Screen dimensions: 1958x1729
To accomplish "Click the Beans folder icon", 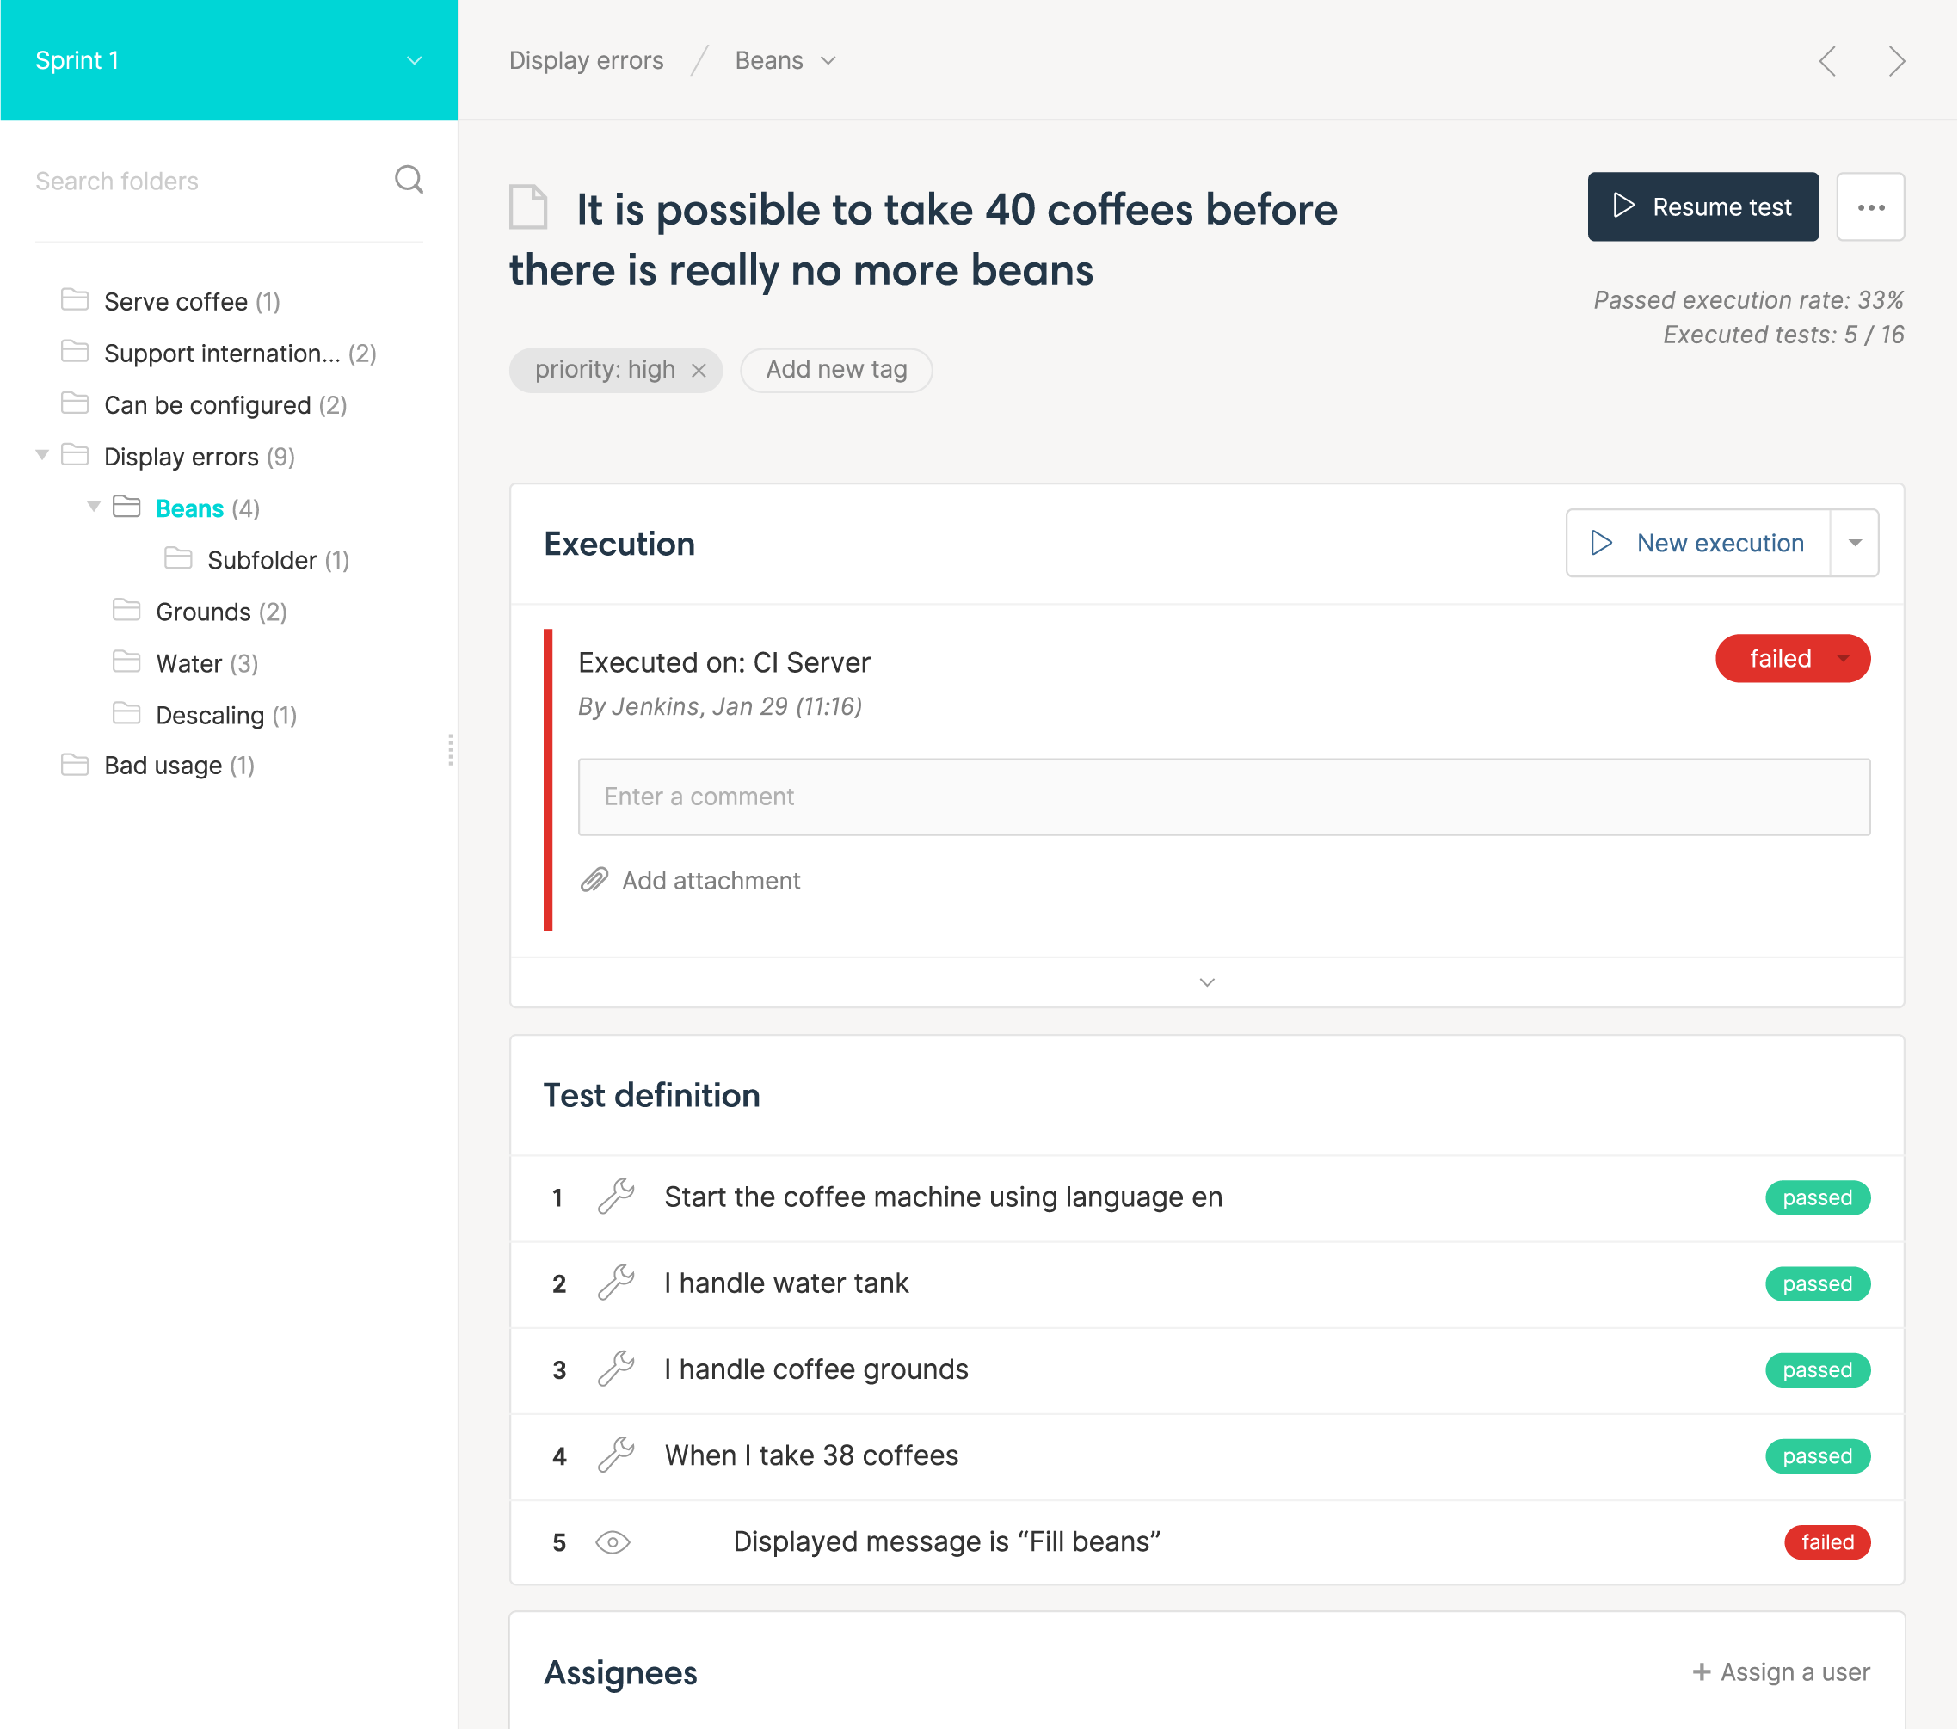I will coord(126,507).
